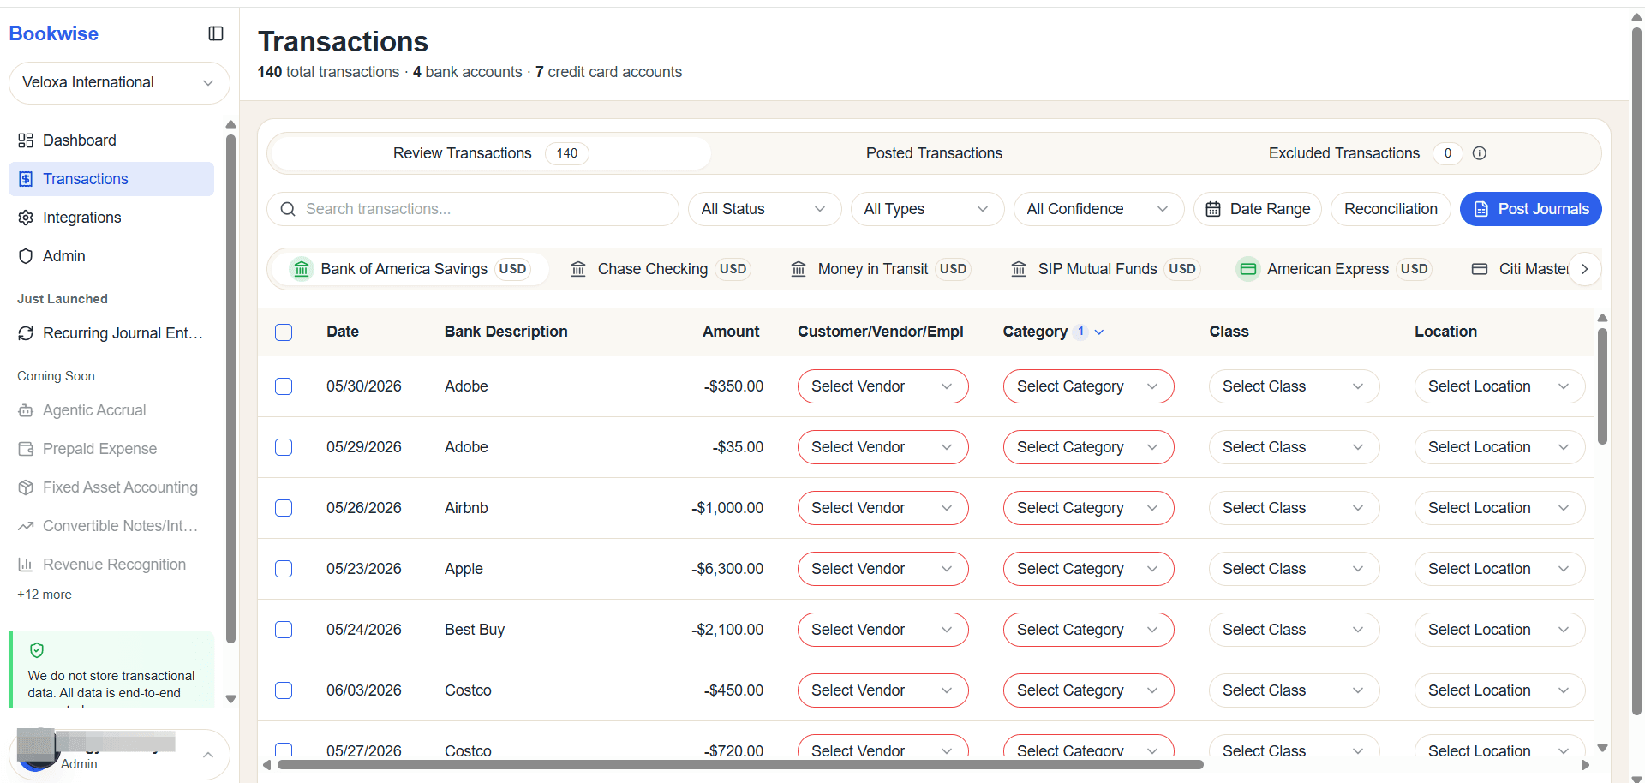Click the Fixed Asset Accounting cube icon
Screen dimensions: 1645x783
[x=26, y=487]
